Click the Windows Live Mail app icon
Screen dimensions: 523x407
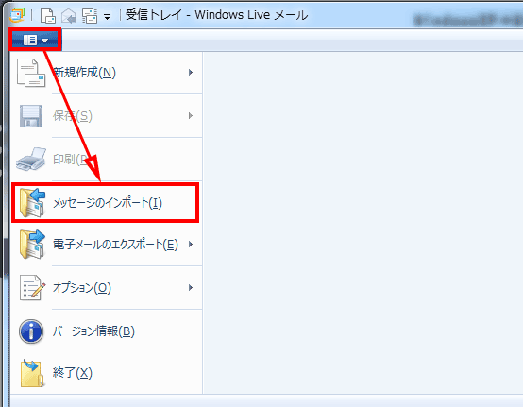17,15
